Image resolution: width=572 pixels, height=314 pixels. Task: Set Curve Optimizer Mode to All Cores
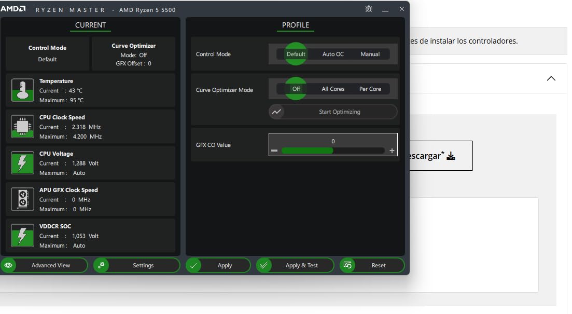tap(333, 89)
